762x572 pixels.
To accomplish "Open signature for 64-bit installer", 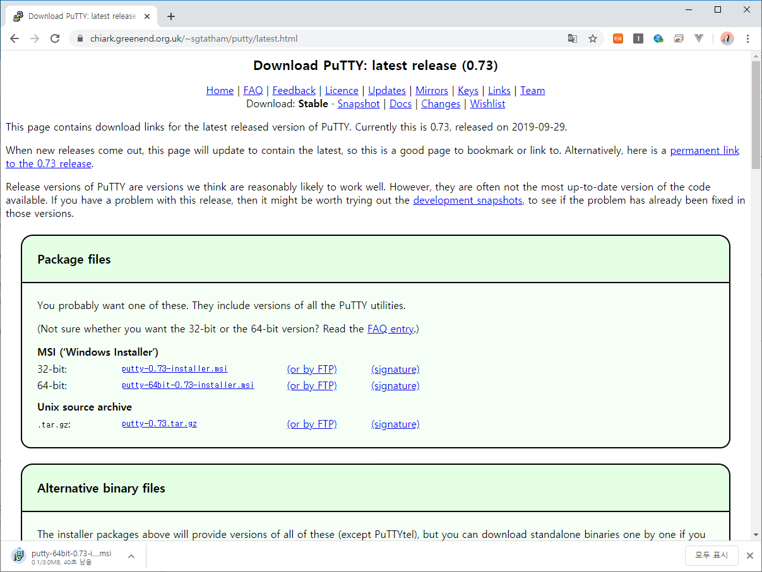I will [395, 386].
